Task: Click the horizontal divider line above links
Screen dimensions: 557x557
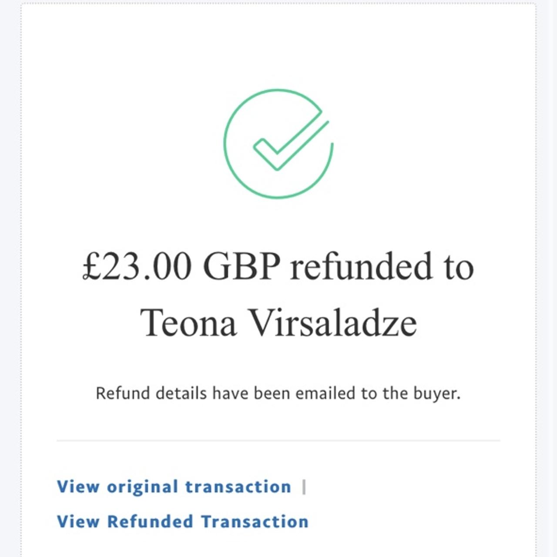Action: click(x=278, y=440)
